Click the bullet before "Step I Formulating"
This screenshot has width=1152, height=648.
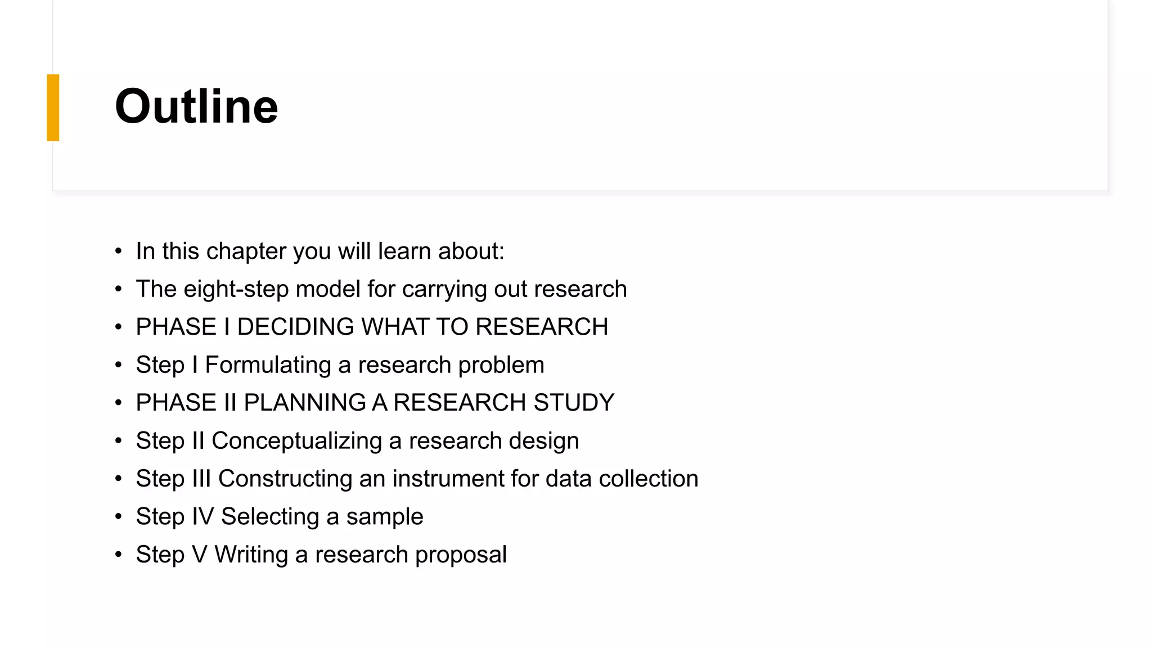click(118, 365)
